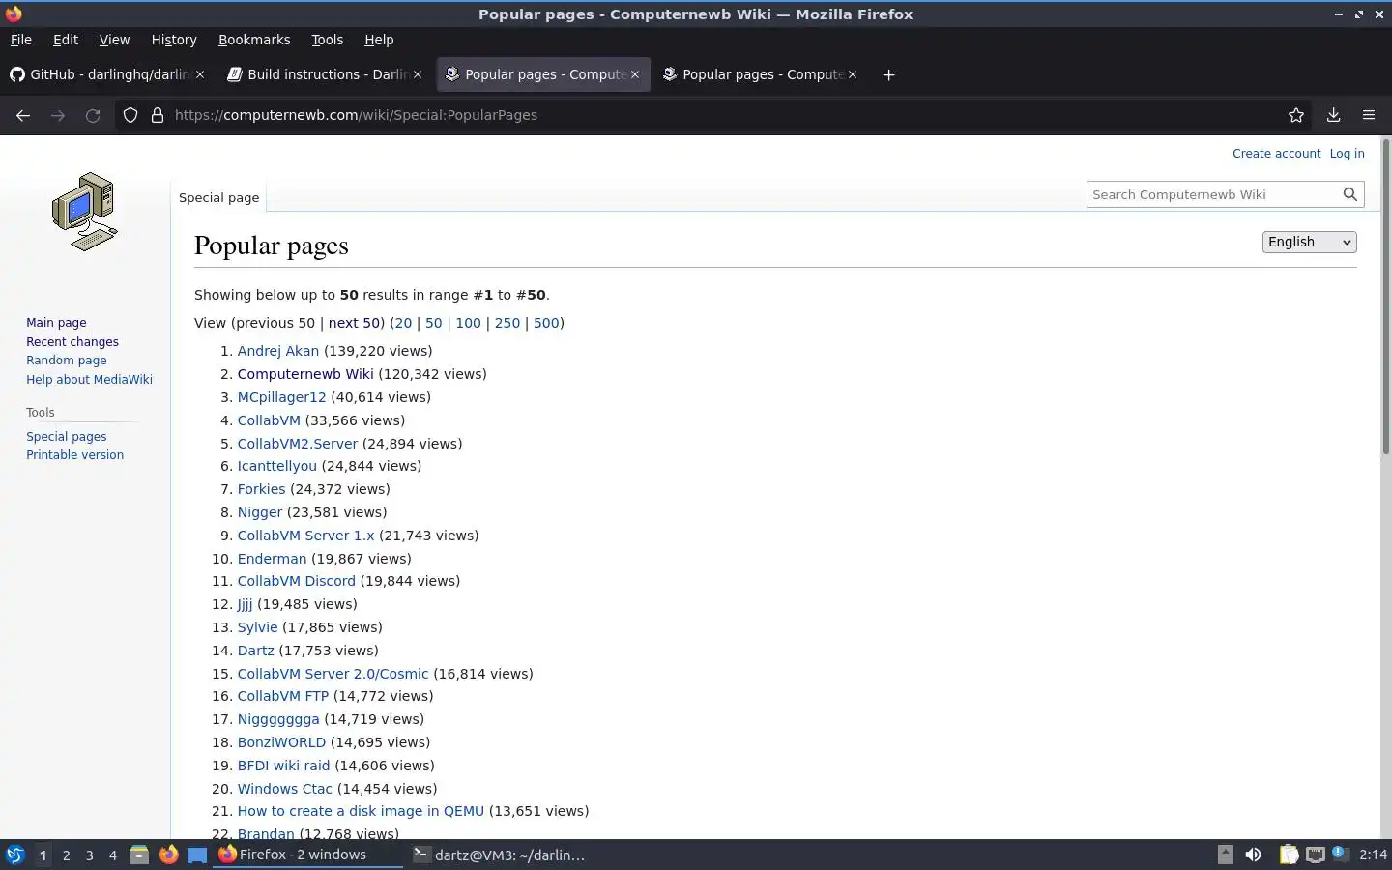1392x870 pixels.
Task: Select the Special page tab
Action: [219, 197]
